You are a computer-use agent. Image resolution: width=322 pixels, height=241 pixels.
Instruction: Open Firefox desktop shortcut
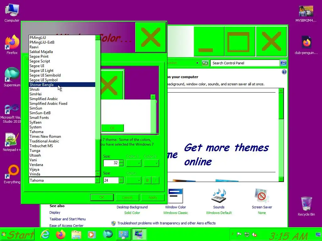click(x=12, y=45)
